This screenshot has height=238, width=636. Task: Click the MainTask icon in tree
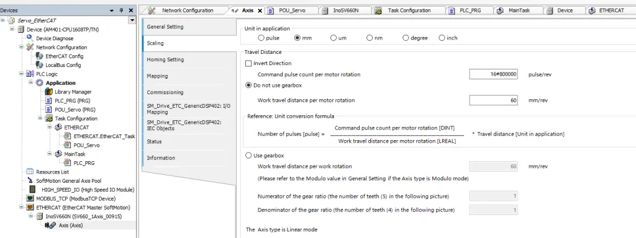(x=58, y=154)
